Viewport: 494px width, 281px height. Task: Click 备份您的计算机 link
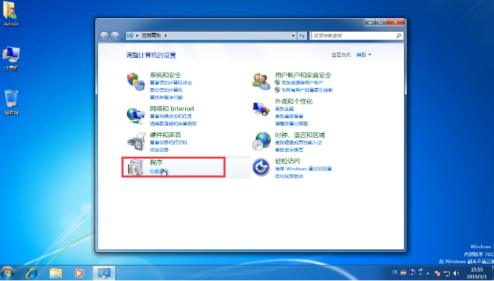(x=166, y=90)
